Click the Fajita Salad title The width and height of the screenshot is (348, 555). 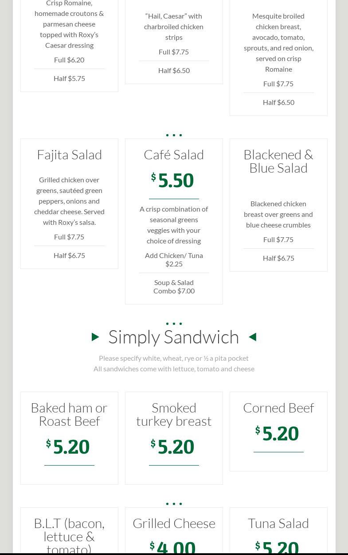point(70,154)
